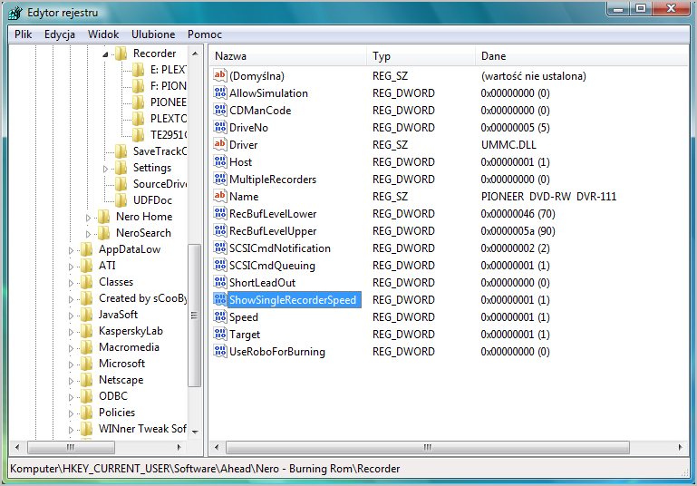
Task: Click the ODBC folder icon
Action: [x=87, y=395]
